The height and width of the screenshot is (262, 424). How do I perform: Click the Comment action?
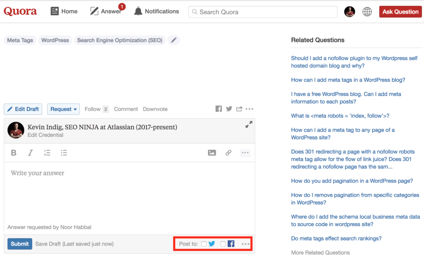coord(126,109)
